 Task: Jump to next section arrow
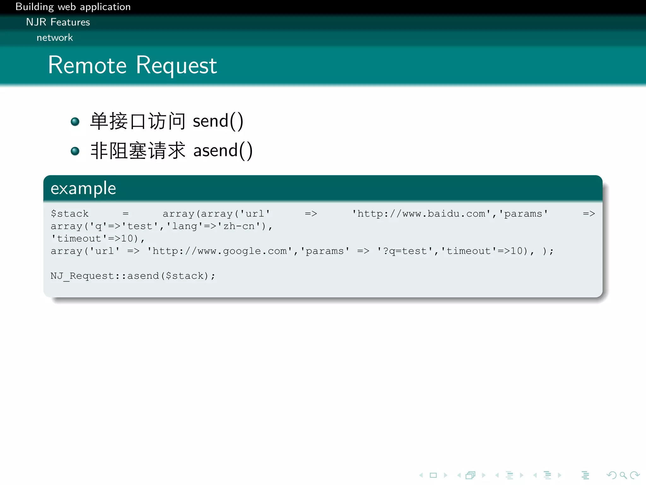[560, 475]
